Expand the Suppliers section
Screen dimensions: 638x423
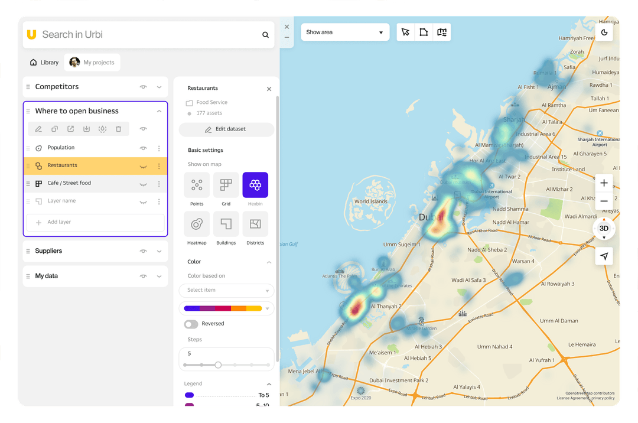pos(159,251)
